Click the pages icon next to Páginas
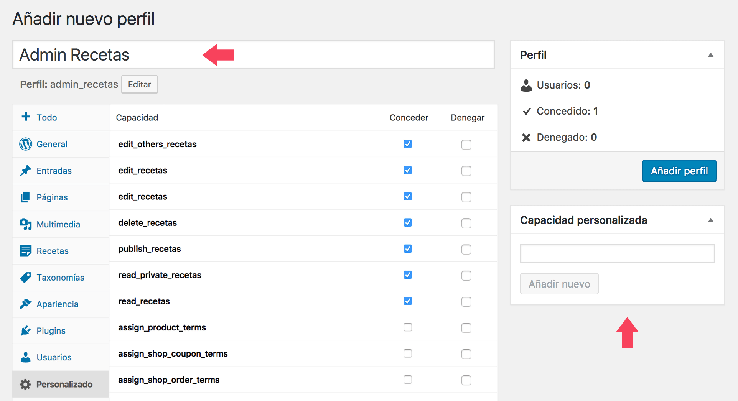Viewport: 738px width, 401px height. tap(26, 197)
